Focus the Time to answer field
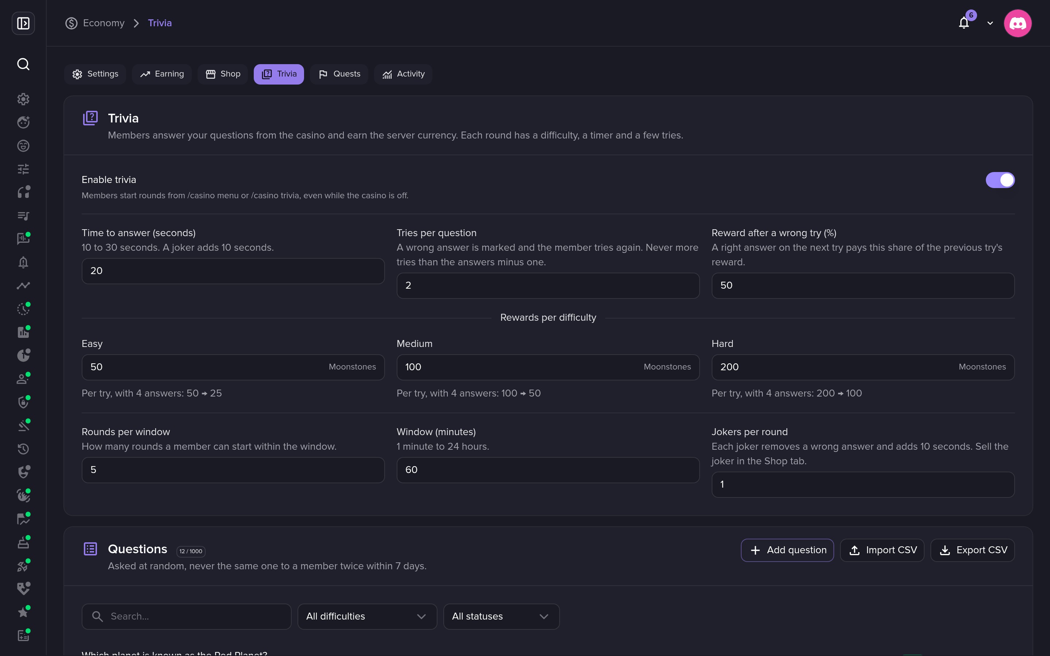Screen dimensions: 1050x656 [x=233, y=271]
